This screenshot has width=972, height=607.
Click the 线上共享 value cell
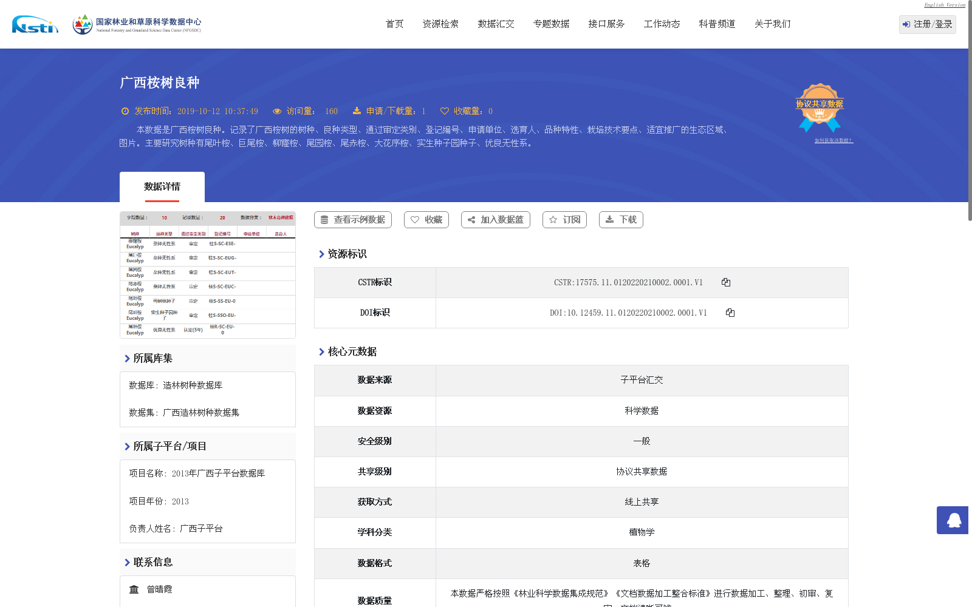pyautogui.click(x=642, y=502)
